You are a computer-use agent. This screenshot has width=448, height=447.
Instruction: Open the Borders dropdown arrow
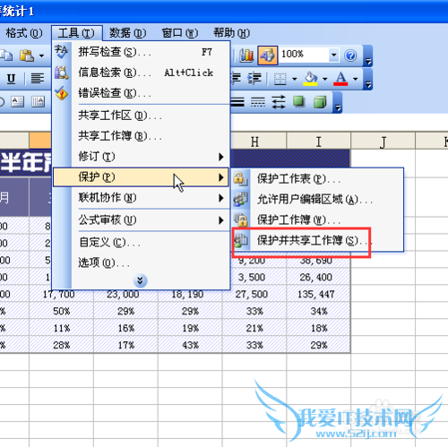click(295, 79)
